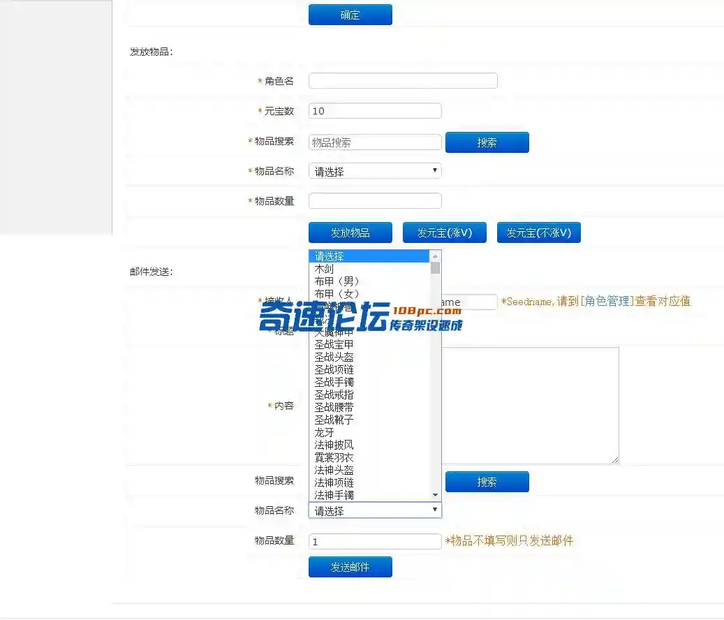Click 搜索 button in 邮件发送 section
Image resolution: width=724 pixels, height=620 pixels.
(x=487, y=482)
